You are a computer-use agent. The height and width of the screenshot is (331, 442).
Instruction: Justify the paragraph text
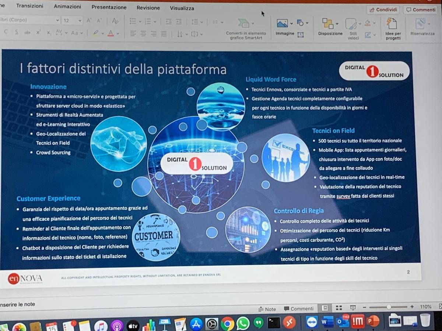coord(164,34)
